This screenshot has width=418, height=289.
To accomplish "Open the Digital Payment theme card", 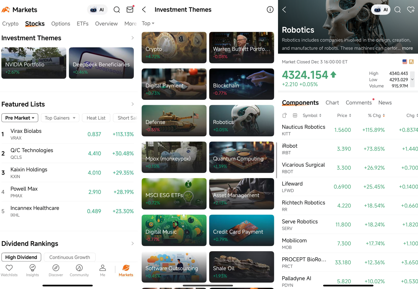I will pyautogui.click(x=174, y=84).
